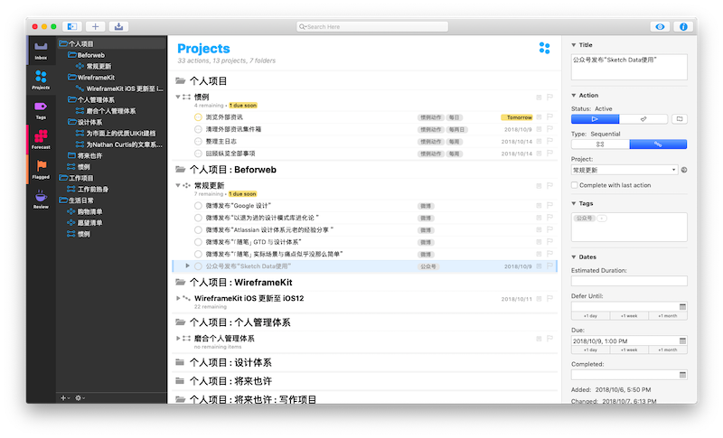Toggle the Inspector info button
The width and height of the screenshot is (723, 438).
click(x=683, y=27)
